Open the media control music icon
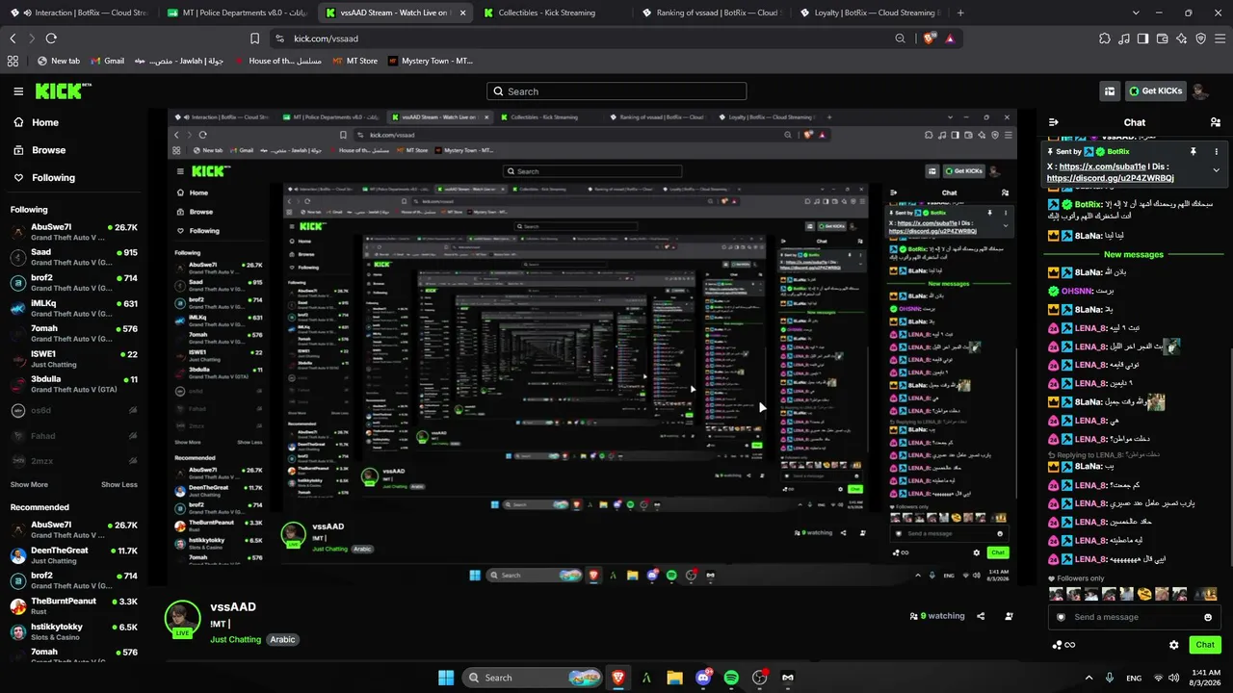1233x693 pixels. point(1123,38)
